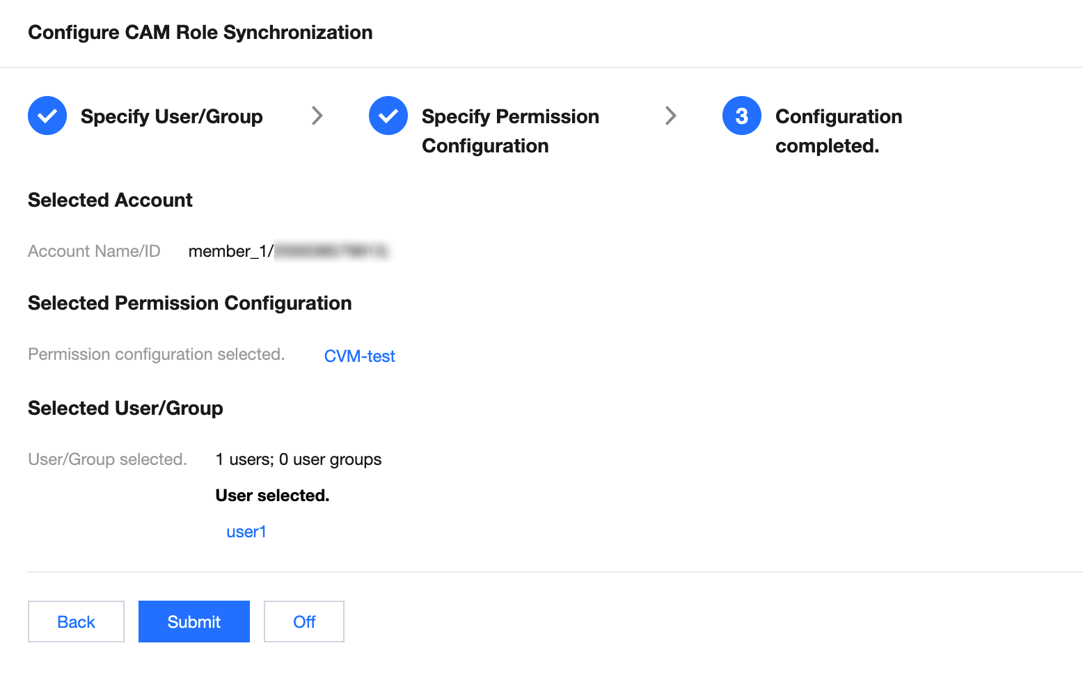Click the "Selected Permission Configuration" section heading

point(190,303)
